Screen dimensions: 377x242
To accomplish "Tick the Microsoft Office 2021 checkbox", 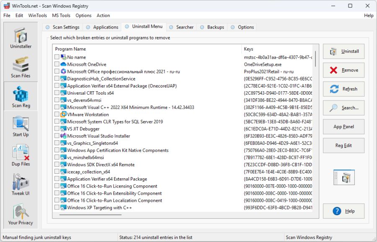I will coord(57,71).
